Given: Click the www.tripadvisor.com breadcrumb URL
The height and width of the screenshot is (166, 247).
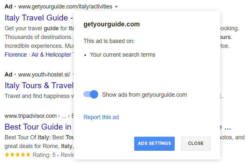Looking at the screenshot, I should (31, 116).
